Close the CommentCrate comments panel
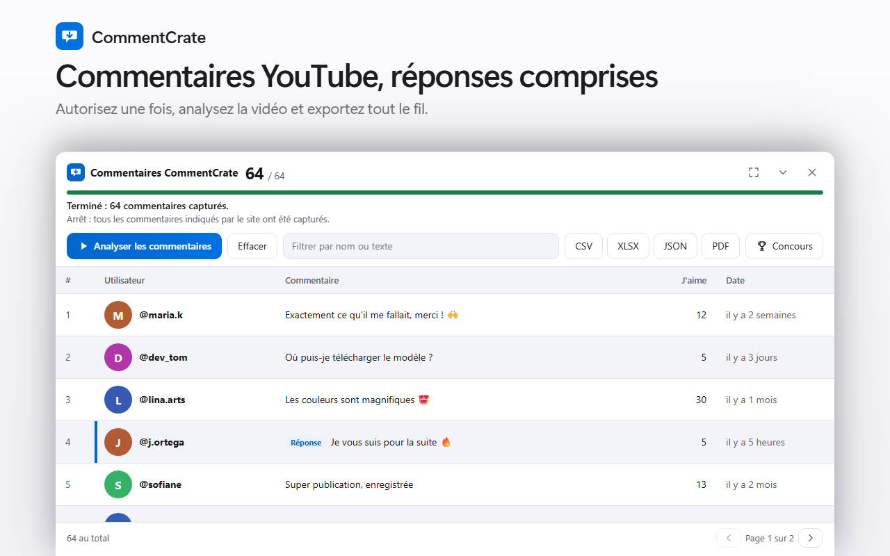Viewport: 890px width, 556px height. [x=812, y=172]
